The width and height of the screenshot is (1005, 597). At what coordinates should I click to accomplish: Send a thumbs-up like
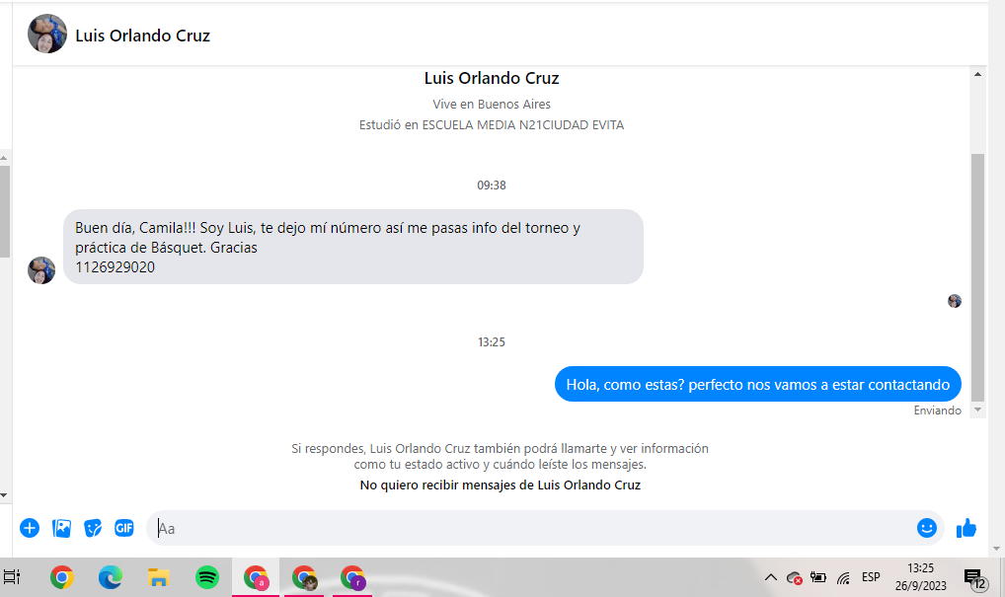pyautogui.click(x=966, y=528)
